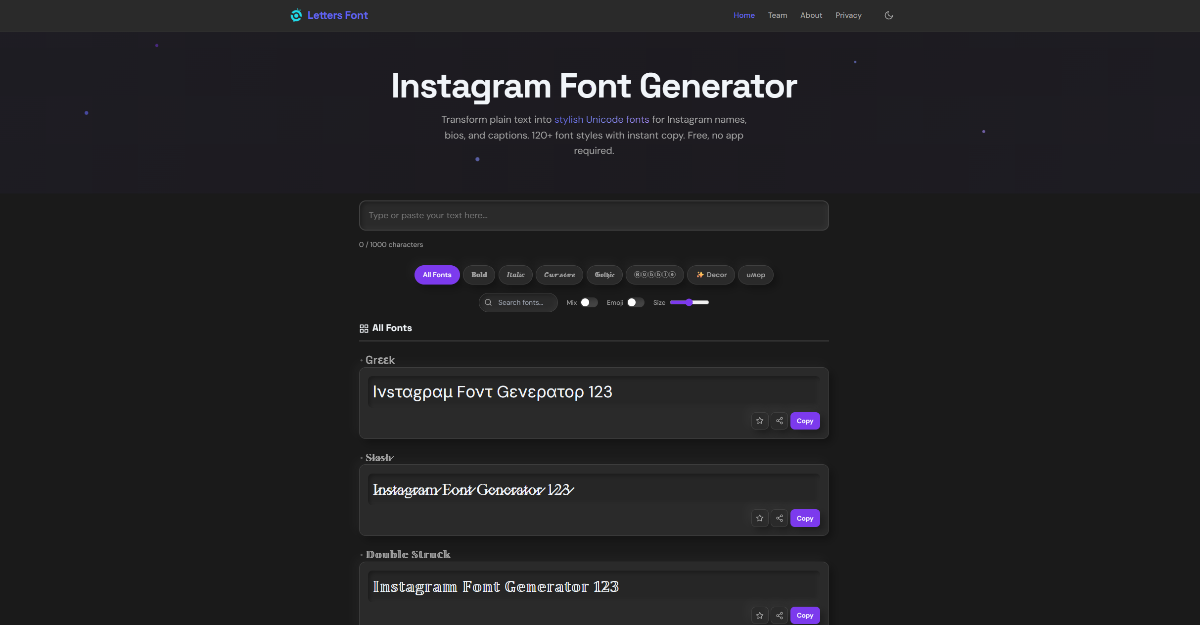Click the 0 / 1000 characters counter
The height and width of the screenshot is (625, 1200).
point(391,244)
